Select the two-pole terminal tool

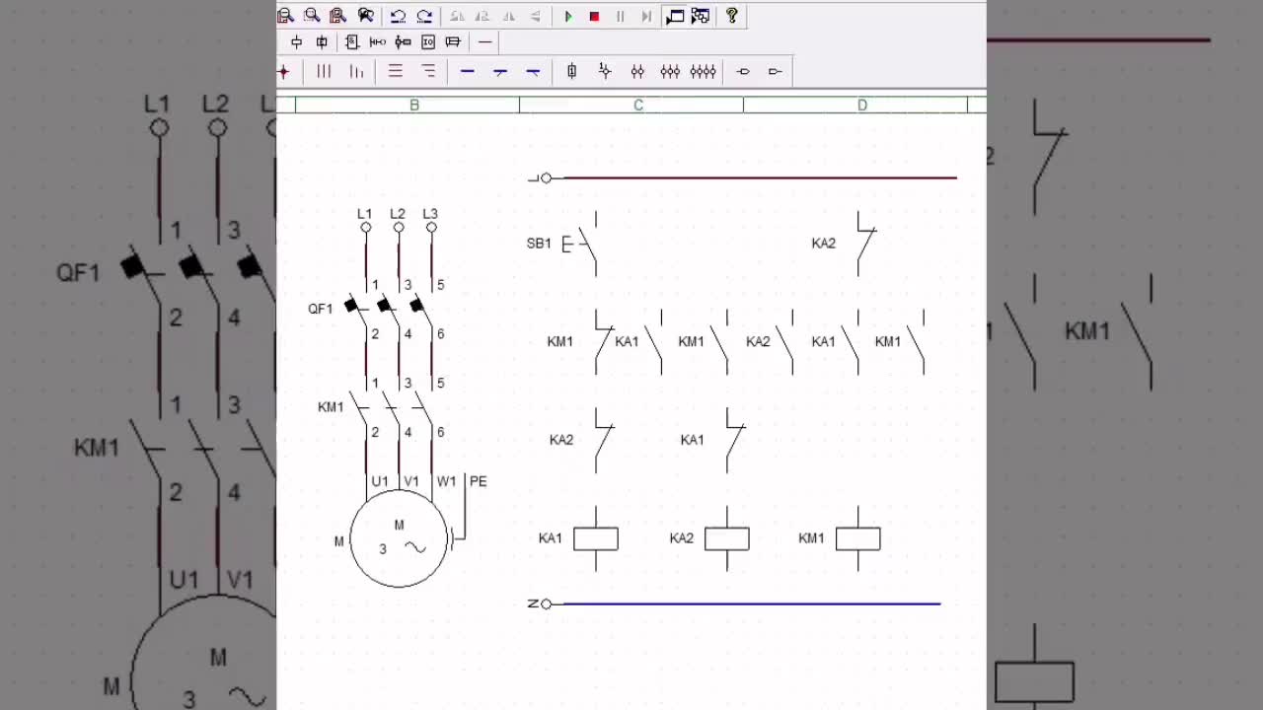637,71
